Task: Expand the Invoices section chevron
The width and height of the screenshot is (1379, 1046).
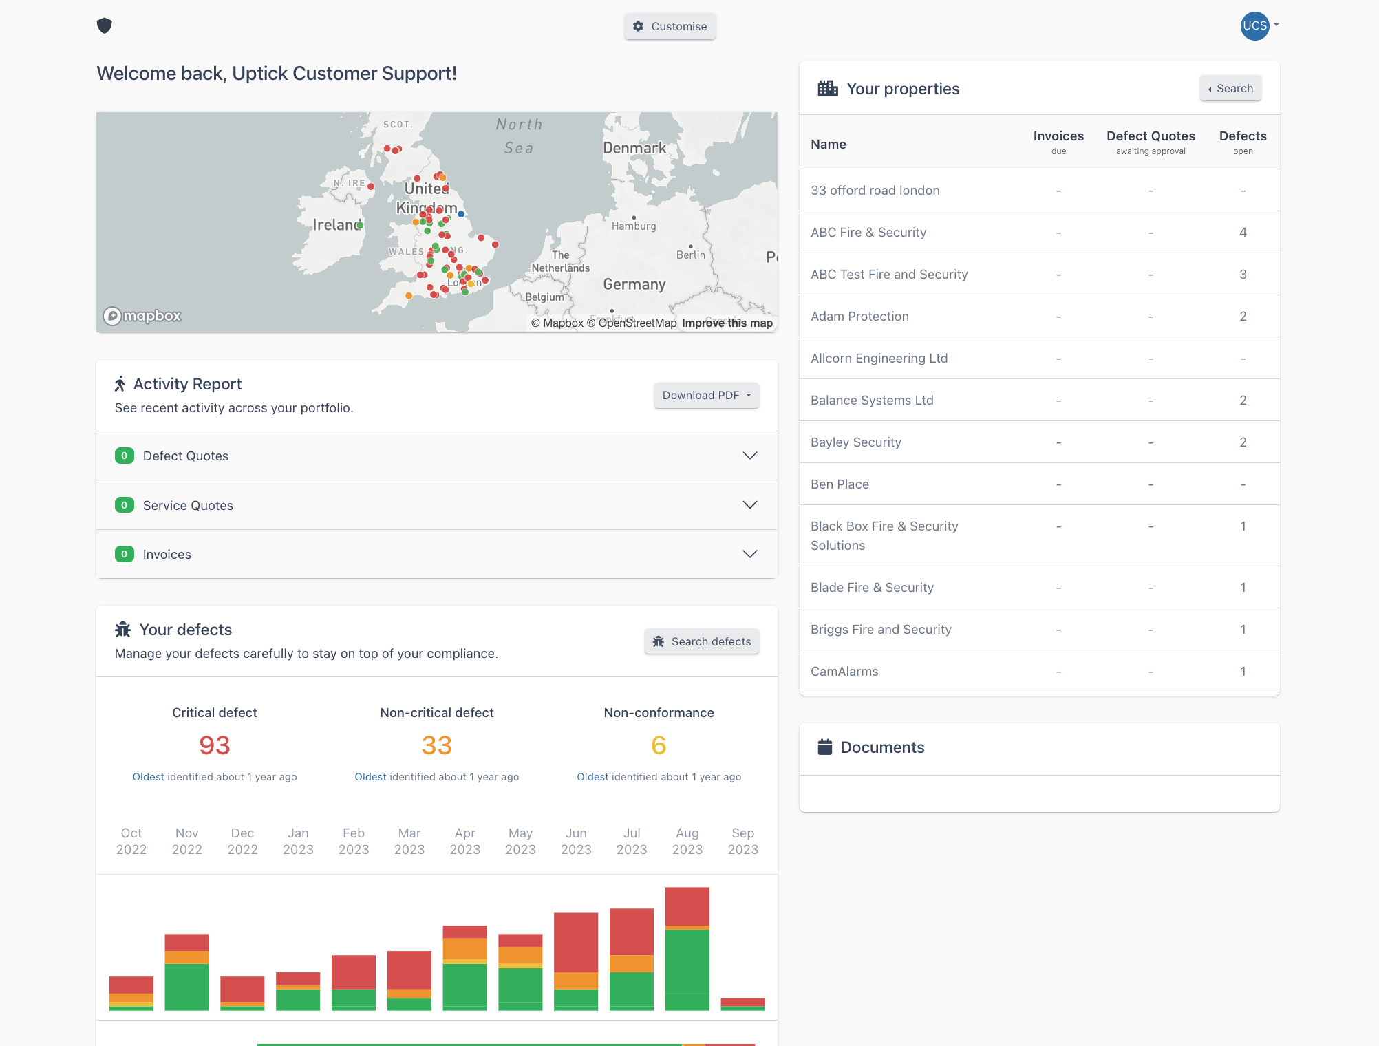Action: click(750, 554)
